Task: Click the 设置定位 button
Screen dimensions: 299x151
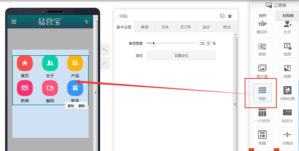Action: 181,56
